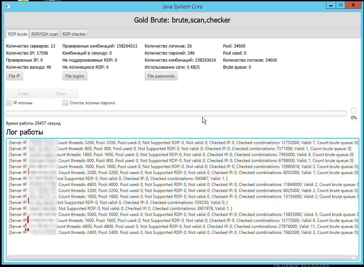The height and width of the screenshot is (267, 364).
Task: Click left arrow of log horizontal scrollbar
Action: (8, 257)
